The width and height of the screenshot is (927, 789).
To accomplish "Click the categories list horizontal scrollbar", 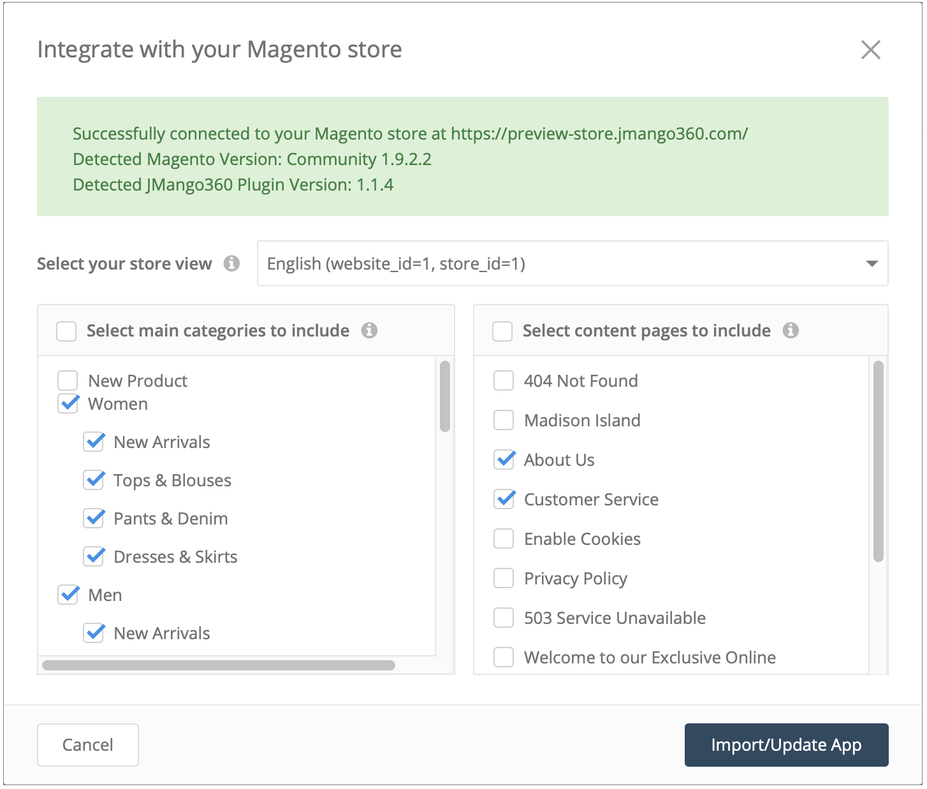I will pos(218,665).
